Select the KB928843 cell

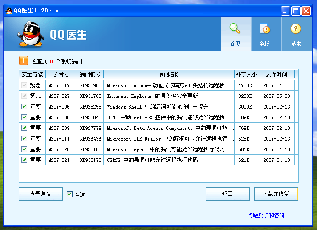click(90, 117)
